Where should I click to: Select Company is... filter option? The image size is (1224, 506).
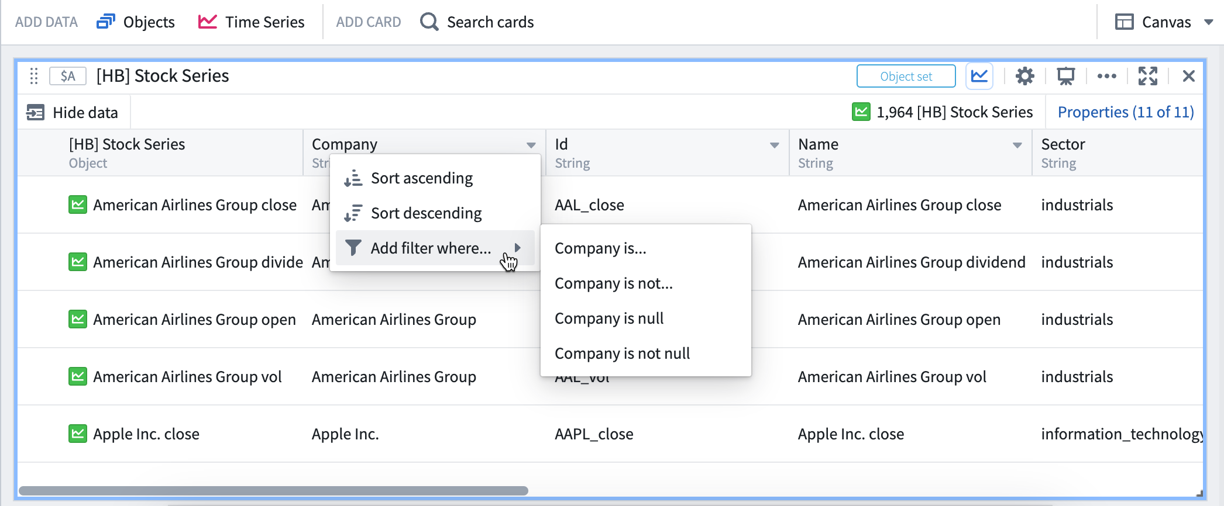(x=646, y=248)
